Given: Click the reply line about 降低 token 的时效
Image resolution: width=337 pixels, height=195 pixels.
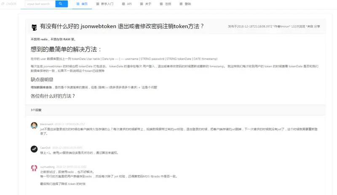Looking at the screenshot, I should [x=63, y=184].
